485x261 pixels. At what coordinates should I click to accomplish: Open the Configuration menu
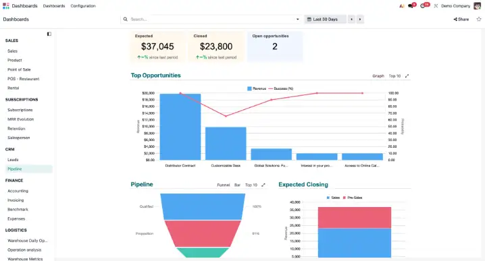[x=83, y=6]
